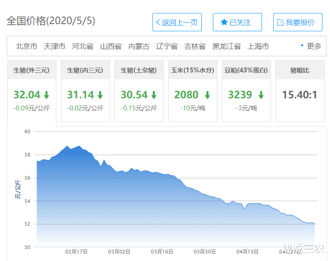This screenshot has height=261, width=330.
Task: Click the -0.09元/公斤 change text
Action: coord(32,108)
